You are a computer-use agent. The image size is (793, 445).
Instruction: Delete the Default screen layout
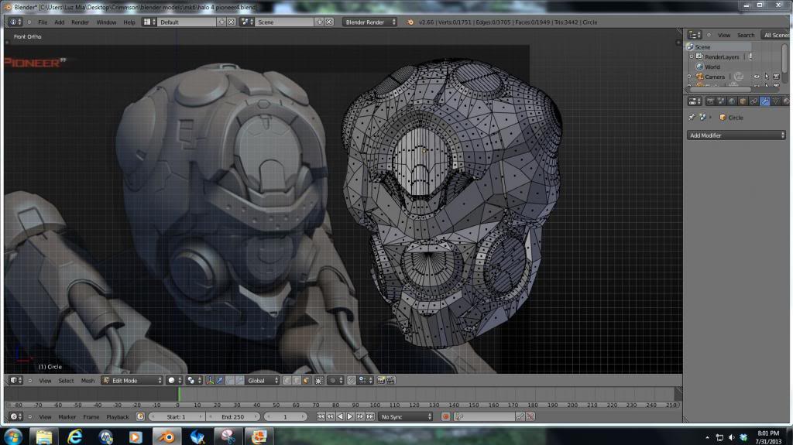tap(231, 22)
